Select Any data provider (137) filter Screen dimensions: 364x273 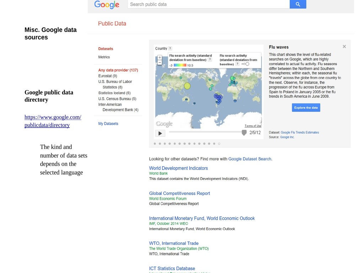click(118, 70)
